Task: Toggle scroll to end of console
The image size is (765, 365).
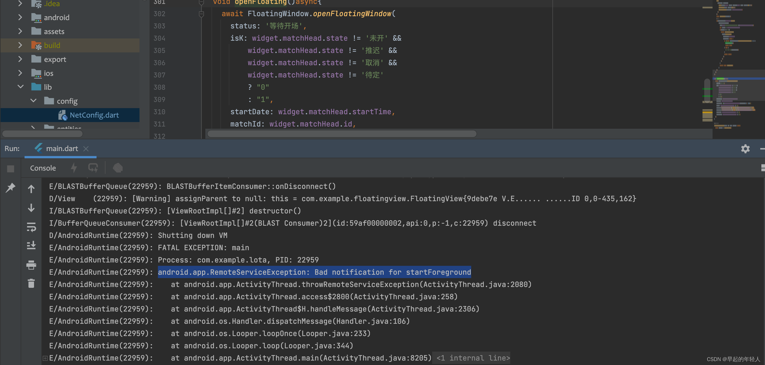Action: [x=31, y=245]
